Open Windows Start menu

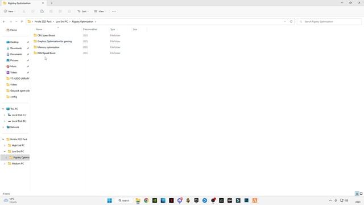[x=110, y=200]
